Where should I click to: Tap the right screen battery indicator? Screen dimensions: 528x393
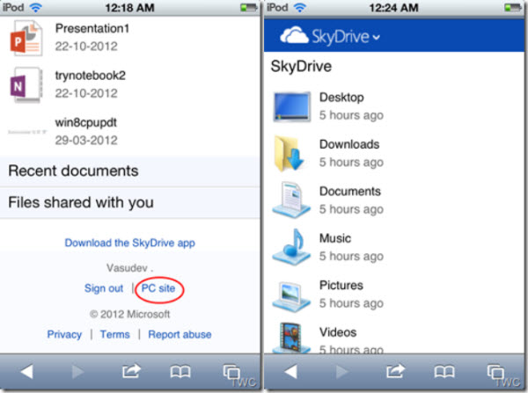click(x=512, y=7)
